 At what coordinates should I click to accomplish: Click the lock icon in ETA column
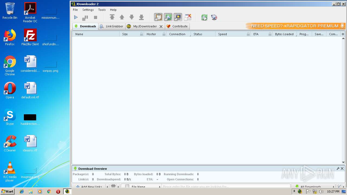(x=270, y=34)
